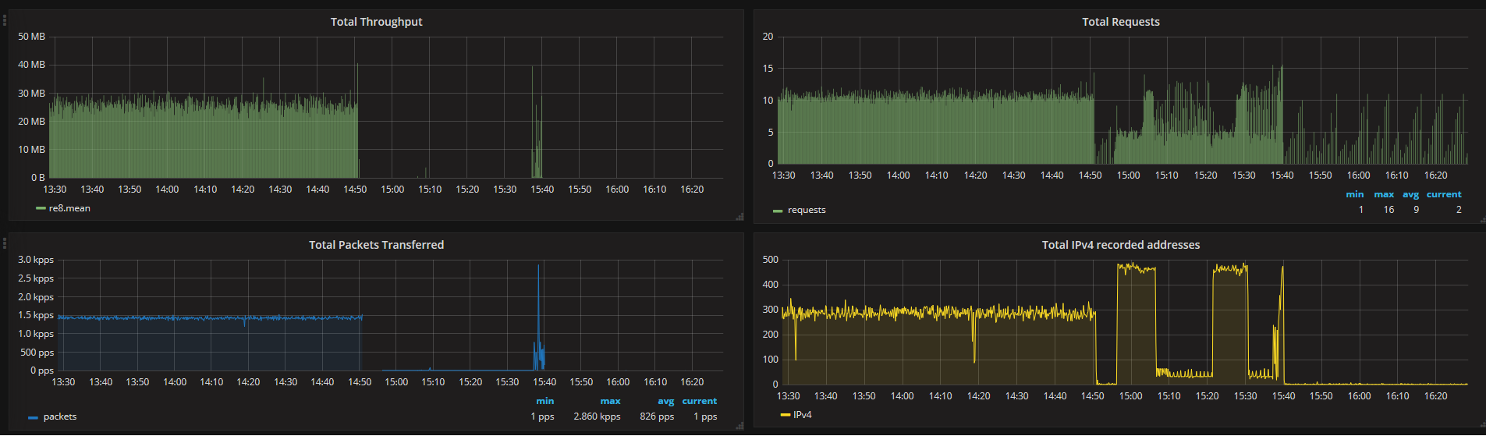Toggle the IPv4 series label
The height and width of the screenshot is (436, 1486).
(x=802, y=415)
